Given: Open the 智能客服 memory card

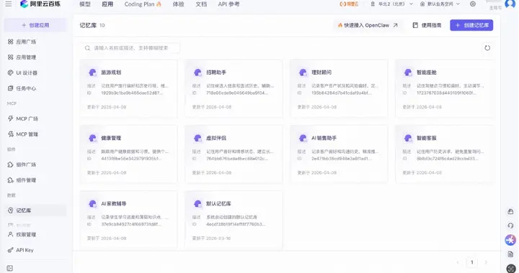Looking at the screenshot, I should [444, 154].
